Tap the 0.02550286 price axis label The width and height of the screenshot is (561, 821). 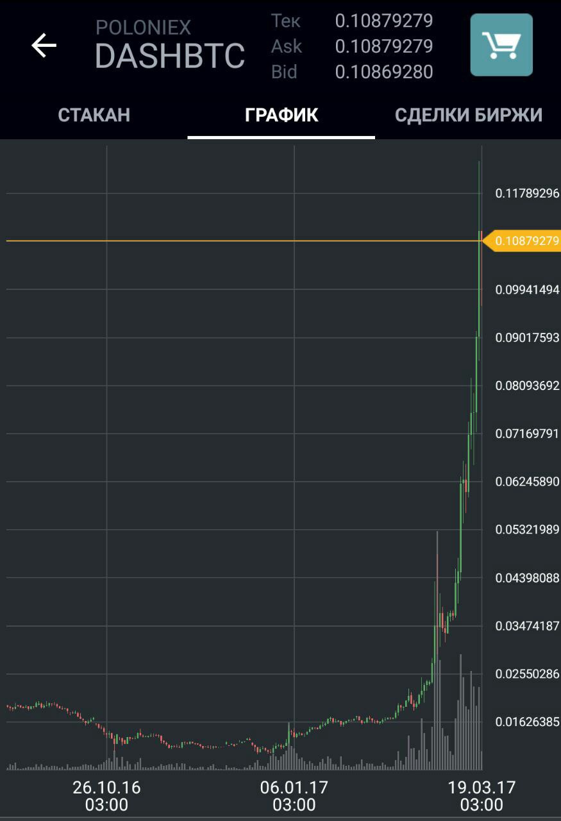[528, 673]
